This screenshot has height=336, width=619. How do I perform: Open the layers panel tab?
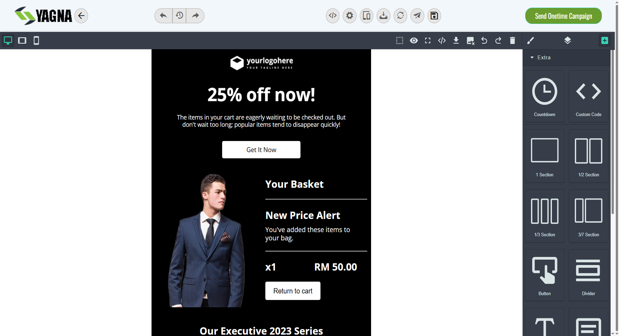[x=568, y=41]
